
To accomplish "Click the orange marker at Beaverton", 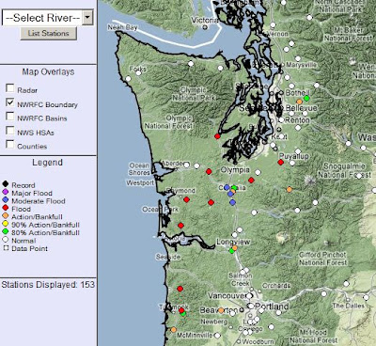I will click(x=221, y=310).
